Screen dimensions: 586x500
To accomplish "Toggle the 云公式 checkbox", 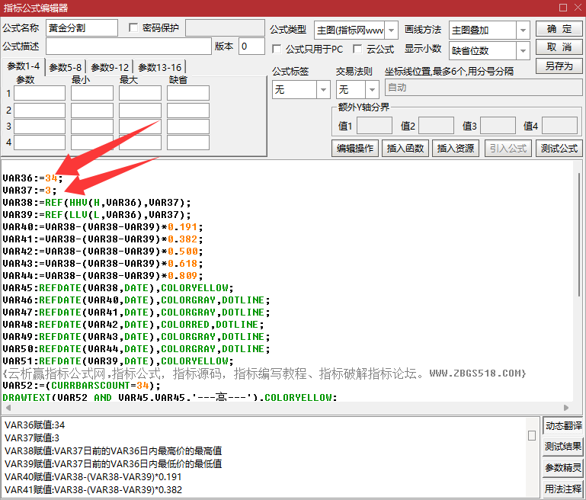I will [x=358, y=50].
